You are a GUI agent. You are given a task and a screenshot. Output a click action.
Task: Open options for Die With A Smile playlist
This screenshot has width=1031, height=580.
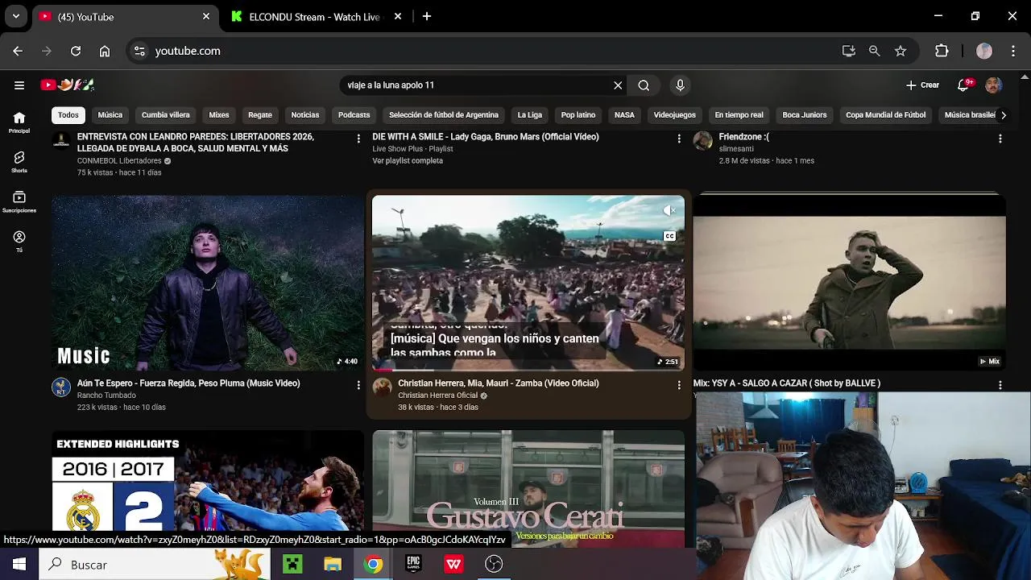[x=679, y=139]
